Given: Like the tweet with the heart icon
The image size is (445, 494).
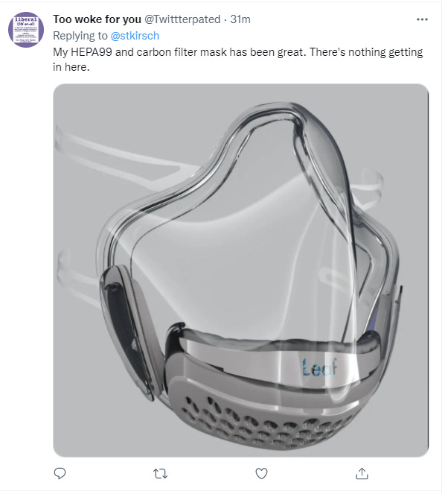Looking at the screenshot, I should (x=261, y=474).
